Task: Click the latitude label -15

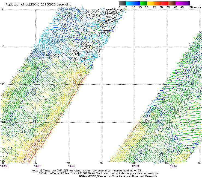Action: pos(2,122)
